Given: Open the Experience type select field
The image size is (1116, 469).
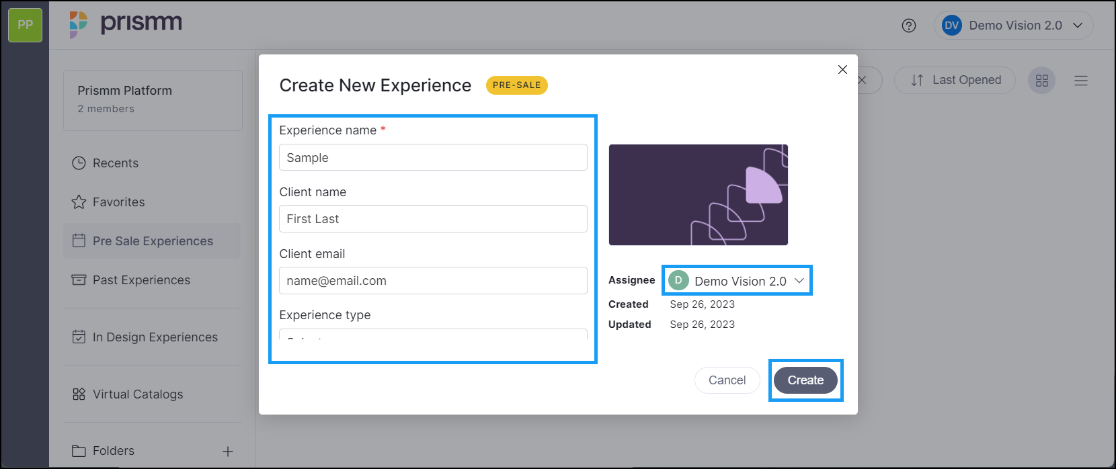Looking at the screenshot, I should 433,334.
